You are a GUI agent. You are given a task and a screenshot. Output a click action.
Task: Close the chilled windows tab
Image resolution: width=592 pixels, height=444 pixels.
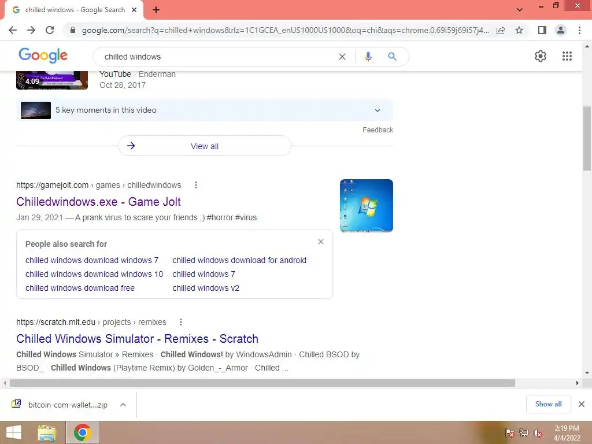click(x=134, y=10)
